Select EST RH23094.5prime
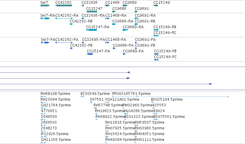Image resolution: width=245 pixels, height=144 pixels. tap(43, 103)
